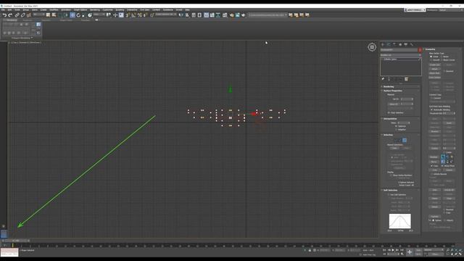The height and width of the screenshot is (261, 464).
Task: Choose the Union boolean icon
Action: tap(443, 157)
